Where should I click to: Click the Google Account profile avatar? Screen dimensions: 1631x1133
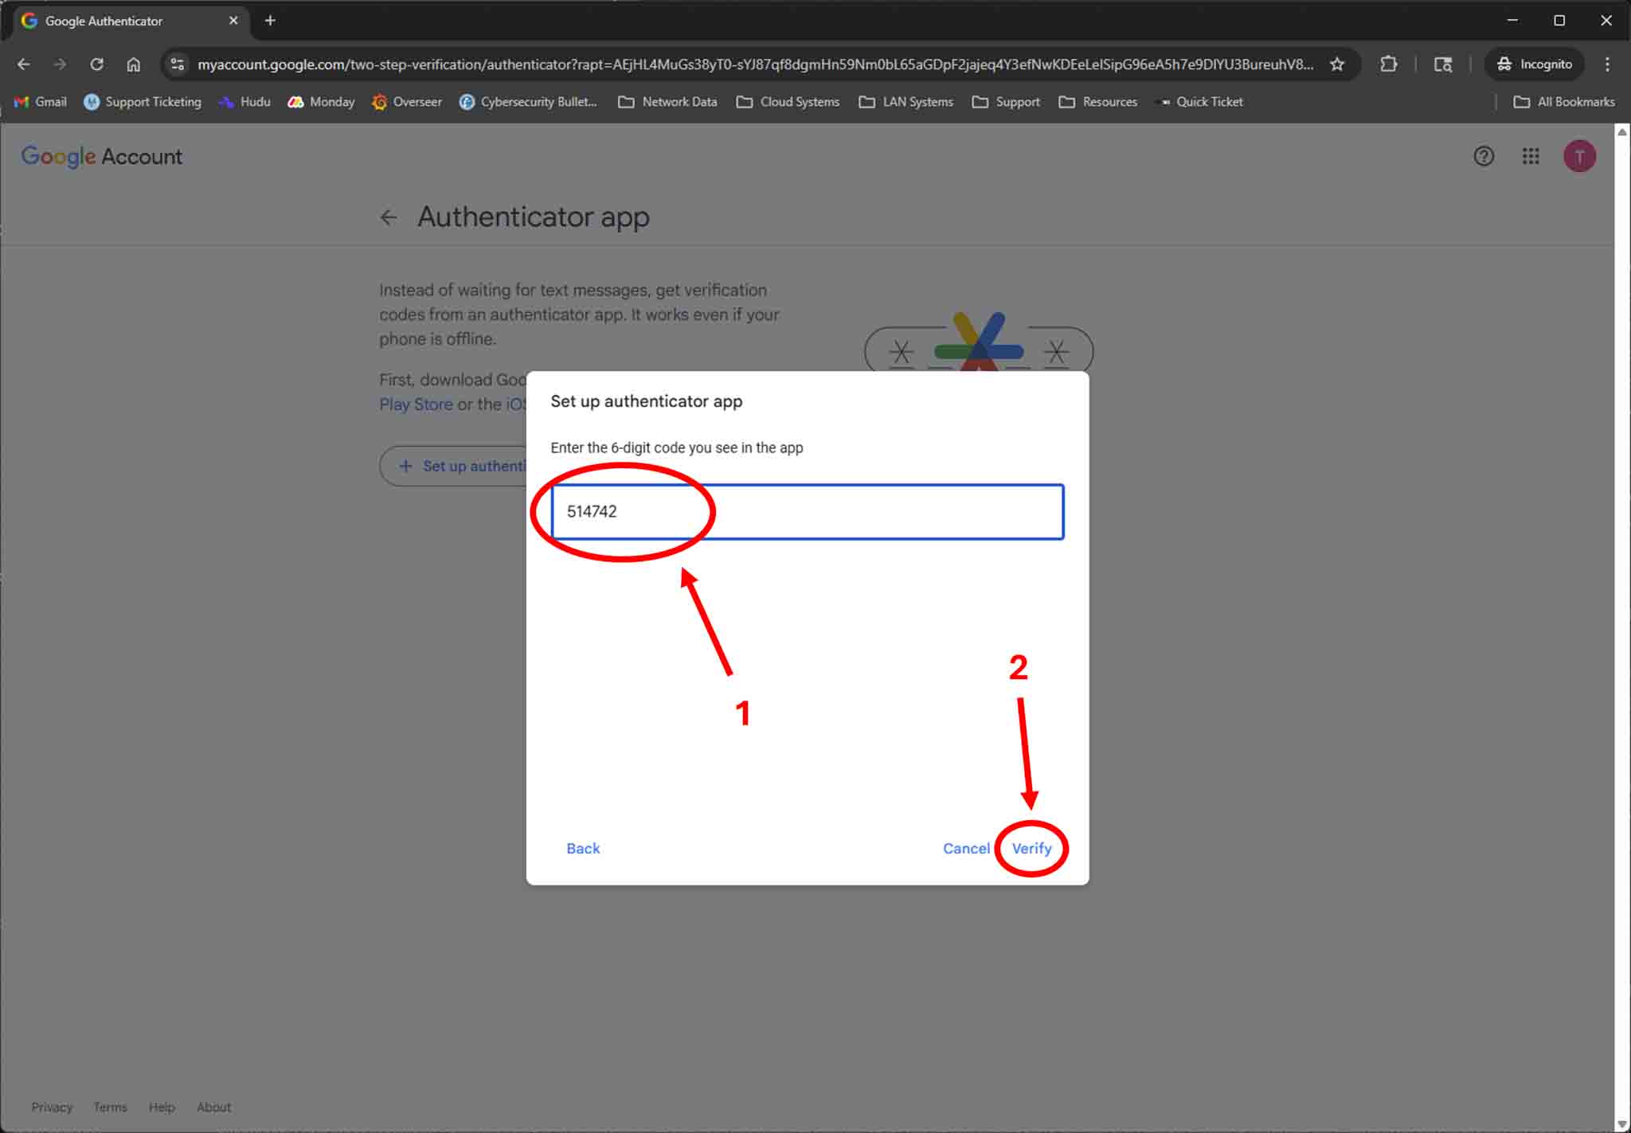click(1579, 156)
